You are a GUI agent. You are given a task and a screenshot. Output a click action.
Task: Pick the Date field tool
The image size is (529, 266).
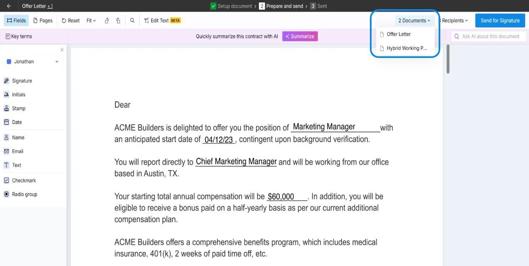[13, 122]
